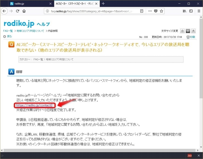Image resolution: width=203 pixels, height=159 pixels.
Task: Toggle reader view icon
Action: [x=142, y=11]
